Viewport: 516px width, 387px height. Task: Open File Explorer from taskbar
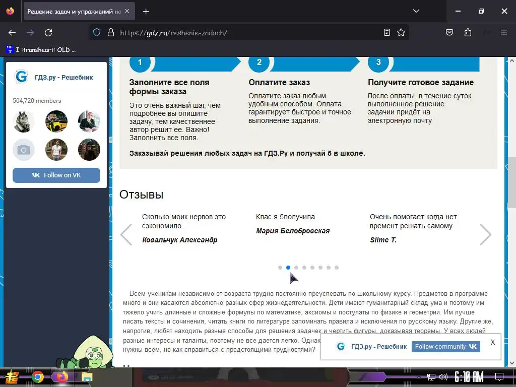(87, 377)
